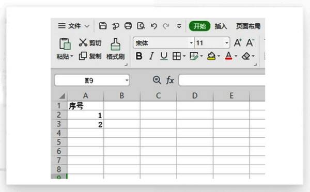Screen dimensions: 310x192
Task: Expand the arrow next to 文件
Action: pyautogui.click(x=87, y=26)
